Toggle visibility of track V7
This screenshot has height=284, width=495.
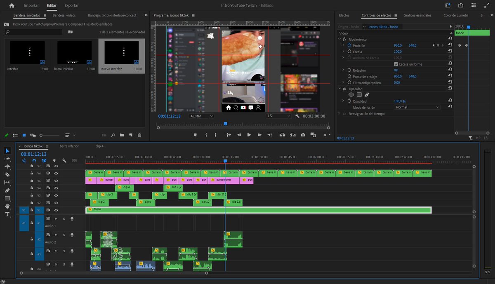click(56, 166)
